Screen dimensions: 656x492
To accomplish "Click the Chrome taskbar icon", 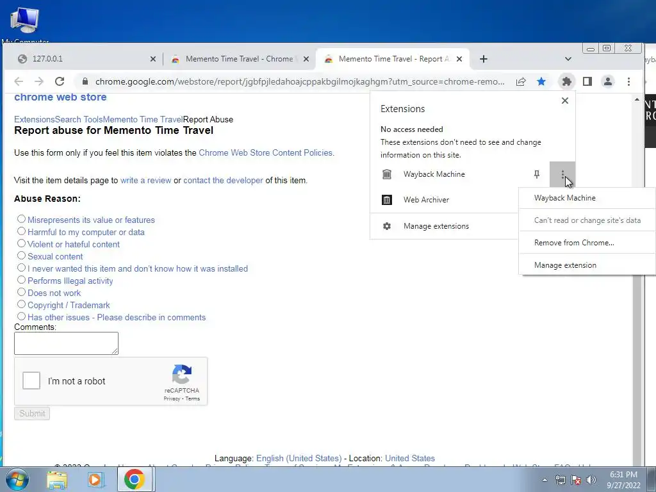I will coord(134,479).
